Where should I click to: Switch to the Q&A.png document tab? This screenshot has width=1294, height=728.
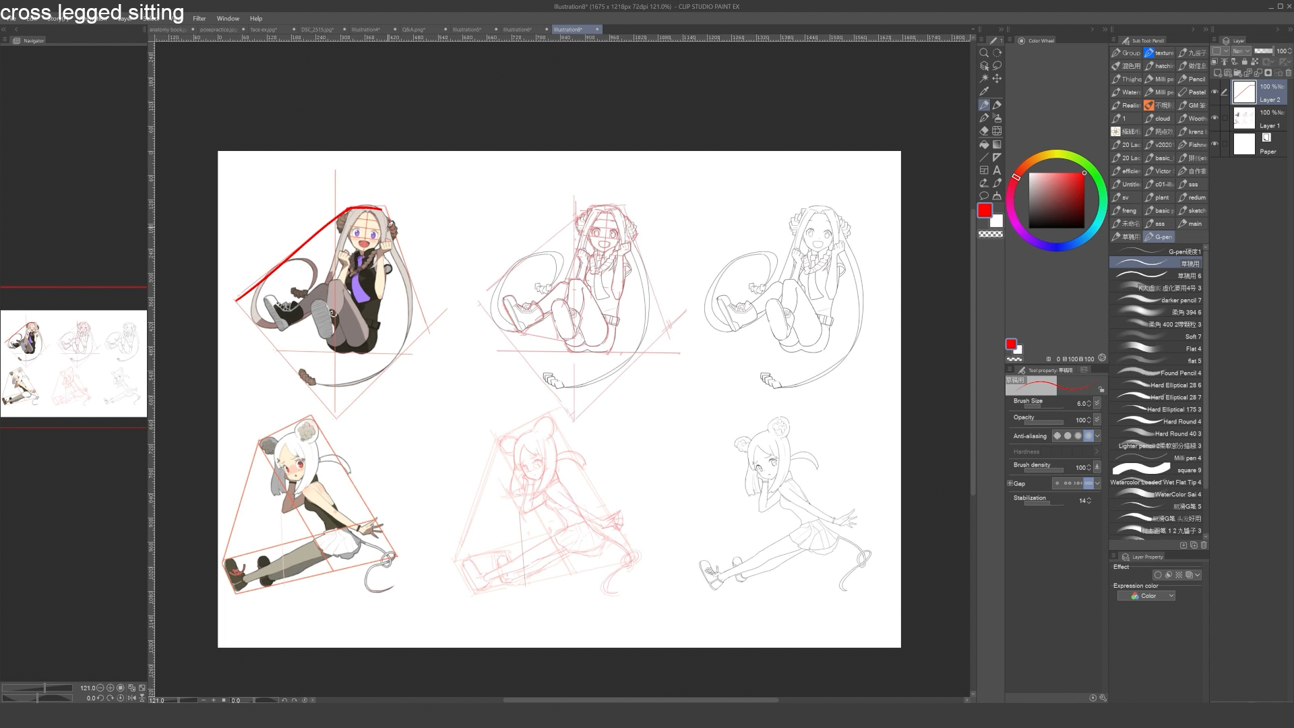coord(414,30)
